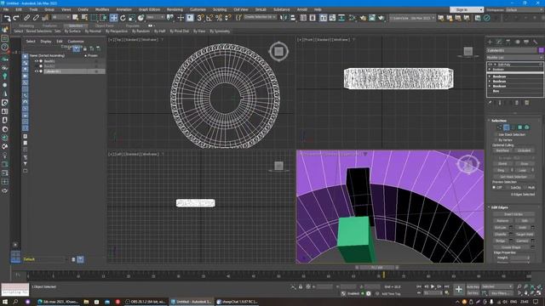Click the Pin Stack icon

pyautogui.click(x=490, y=103)
